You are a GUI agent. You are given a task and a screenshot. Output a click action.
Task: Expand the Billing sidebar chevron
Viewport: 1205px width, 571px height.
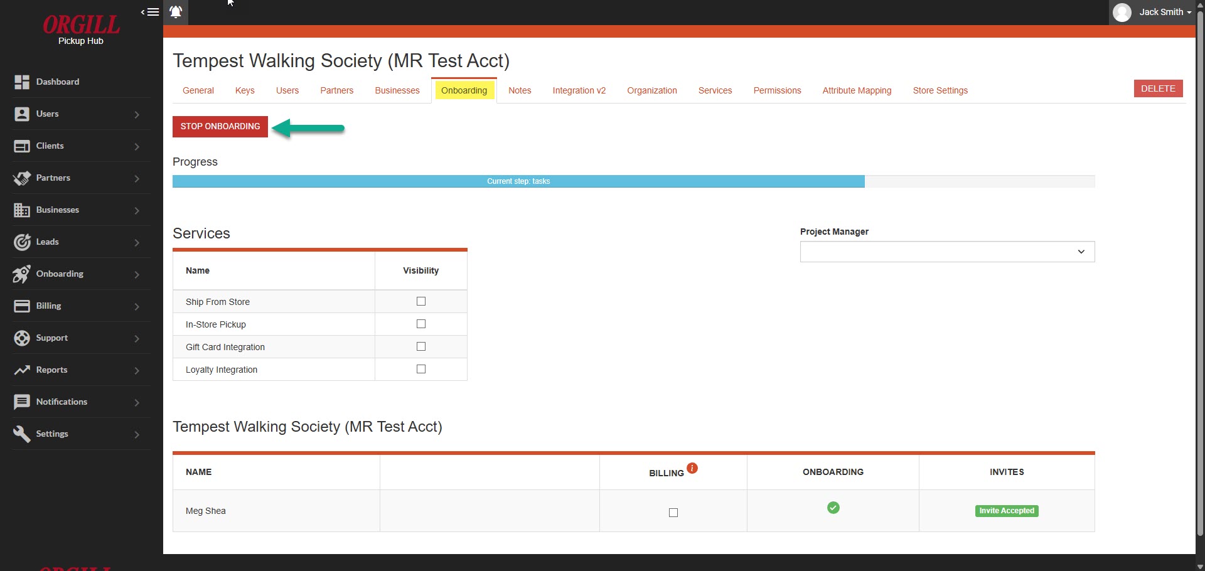pos(137,307)
